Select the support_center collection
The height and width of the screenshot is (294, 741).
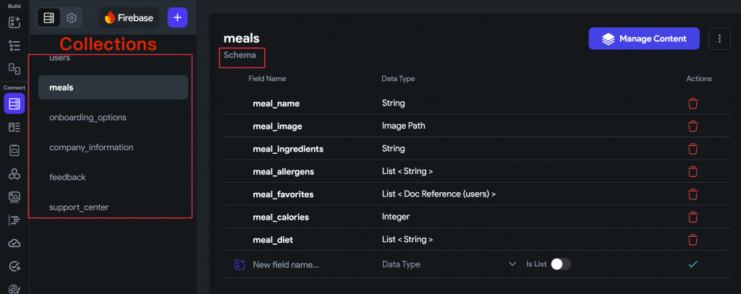tap(79, 207)
